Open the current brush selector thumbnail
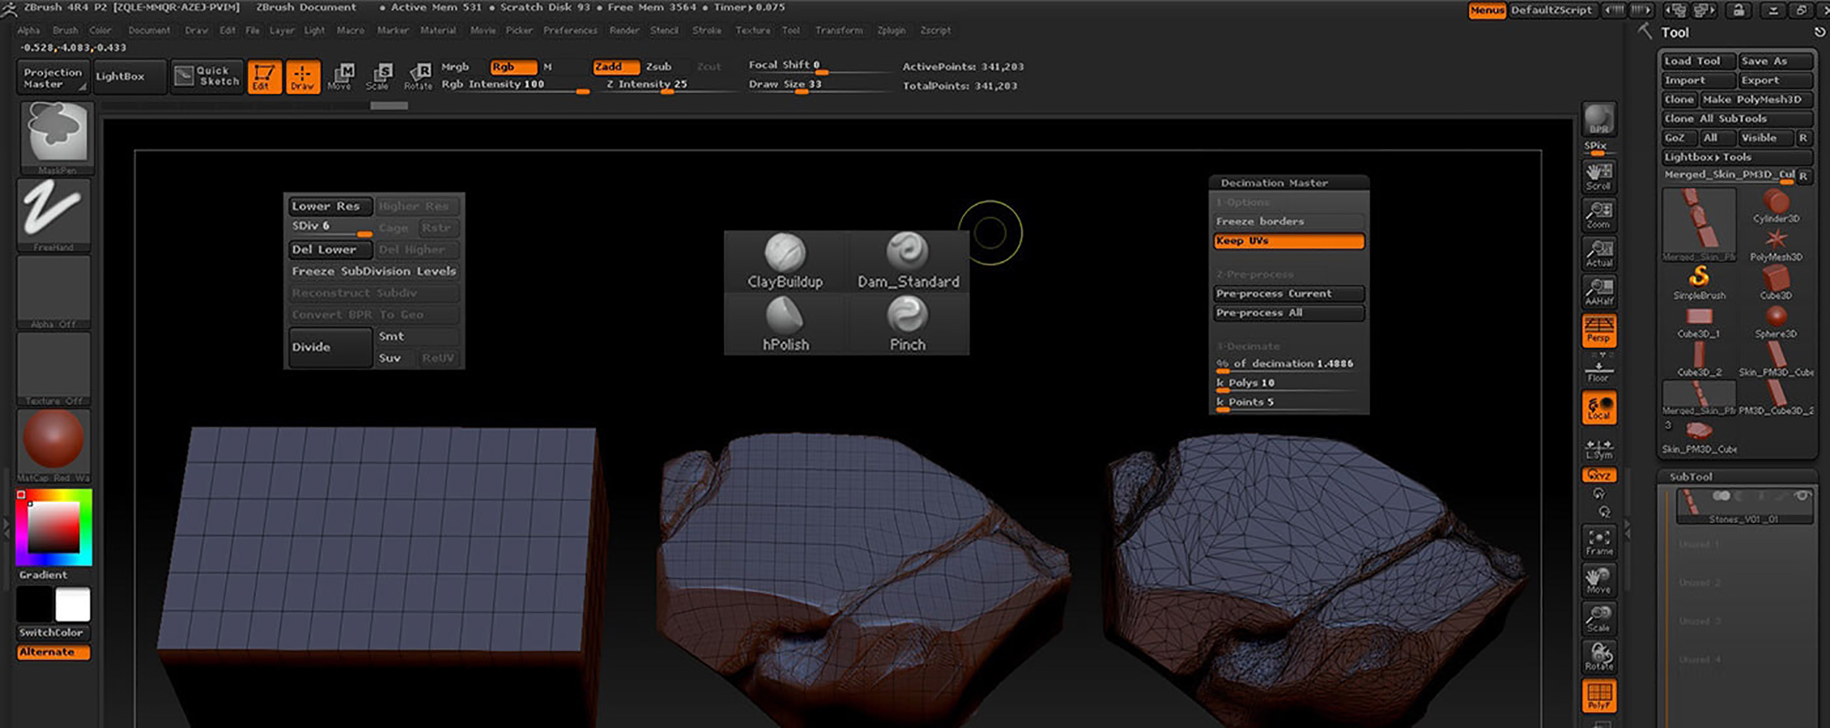Viewport: 1830px width, 728px height. tap(56, 137)
